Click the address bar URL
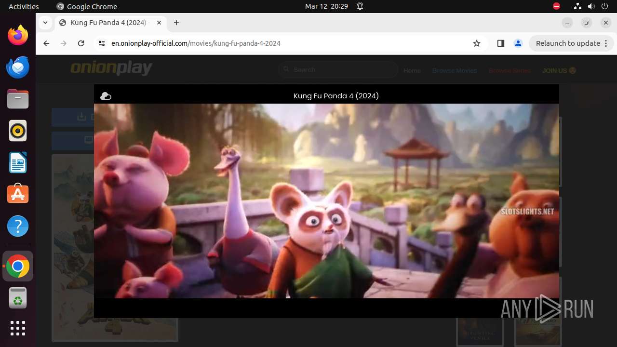 click(x=196, y=43)
